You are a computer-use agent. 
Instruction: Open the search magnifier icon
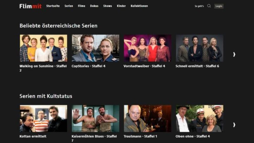pos(209,6)
